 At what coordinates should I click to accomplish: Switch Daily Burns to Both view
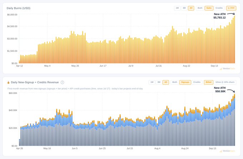(x=200, y=8)
